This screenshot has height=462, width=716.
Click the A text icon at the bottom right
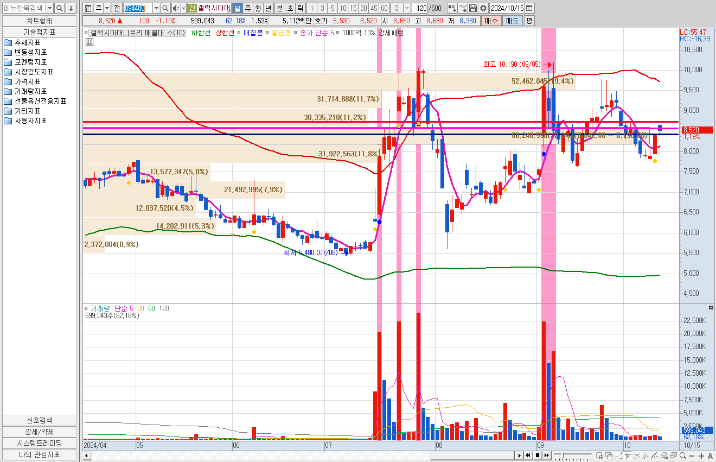pyautogui.click(x=710, y=456)
